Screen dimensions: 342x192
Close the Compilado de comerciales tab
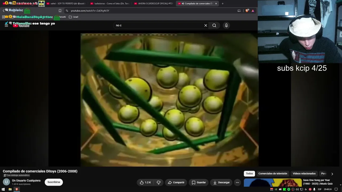(x=216, y=3)
